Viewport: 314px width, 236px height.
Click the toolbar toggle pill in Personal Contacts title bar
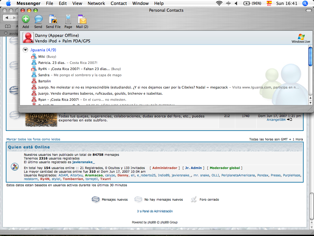(309, 10)
